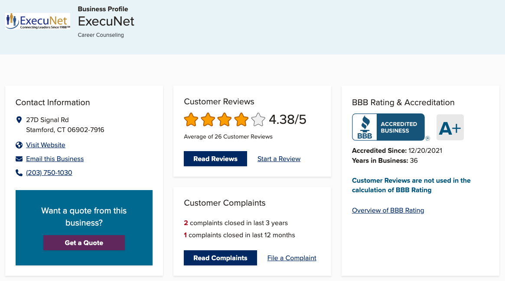Click Customer Reviews not used in calculation notice
The height and width of the screenshot is (281, 505).
point(411,185)
